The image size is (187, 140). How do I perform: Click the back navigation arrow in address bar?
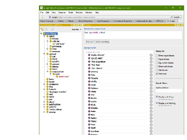(42, 17)
